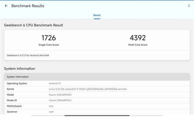
Task: Click the taro motherboard value
Action: pyautogui.click(x=51, y=106)
